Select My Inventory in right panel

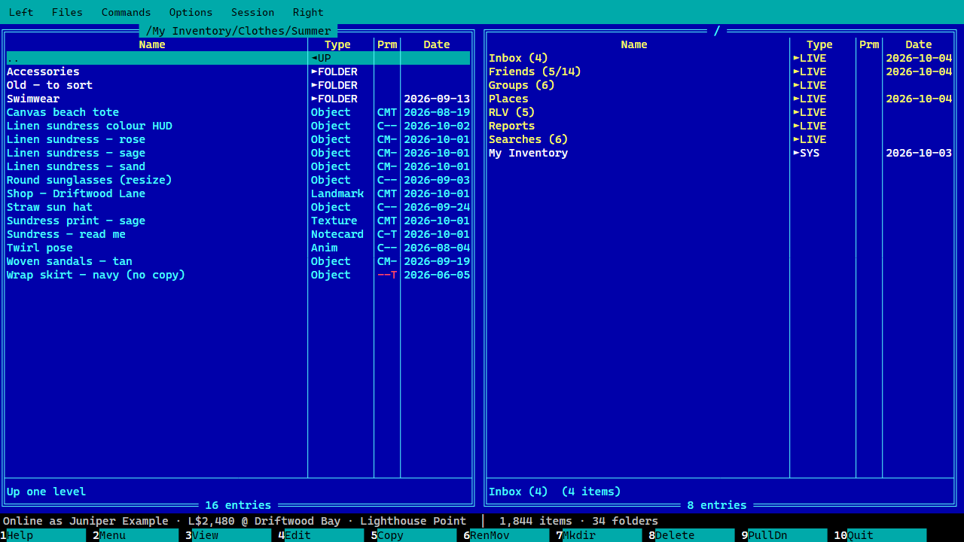[720, 153]
